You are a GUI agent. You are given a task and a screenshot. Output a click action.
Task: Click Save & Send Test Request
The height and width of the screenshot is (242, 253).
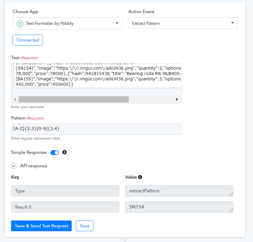41,226
